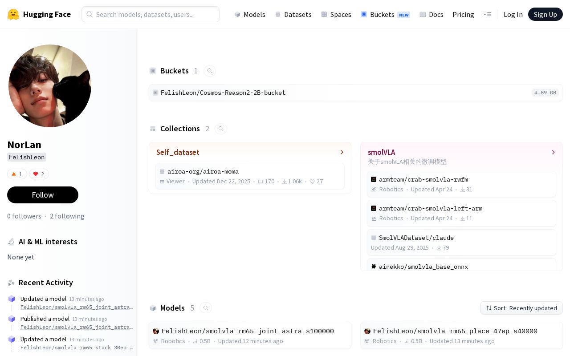
Task: Open the Models menu item
Action: coord(250,14)
